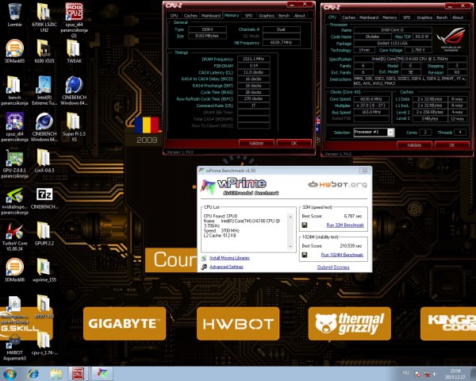Click OK in the memory CPU-Z window
Screen dimensions: 476x381
294,143
